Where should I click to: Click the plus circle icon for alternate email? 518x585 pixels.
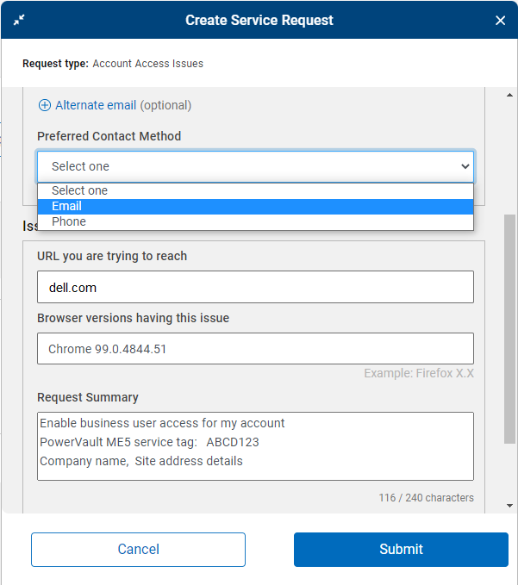click(45, 105)
